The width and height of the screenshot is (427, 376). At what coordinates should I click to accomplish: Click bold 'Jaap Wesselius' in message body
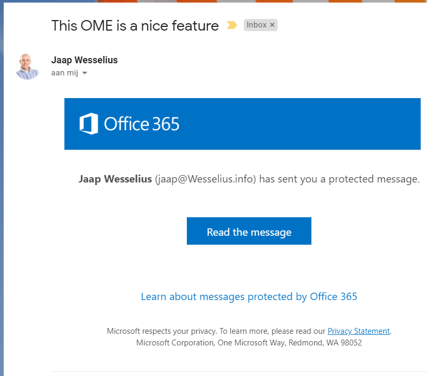[x=115, y=179]
